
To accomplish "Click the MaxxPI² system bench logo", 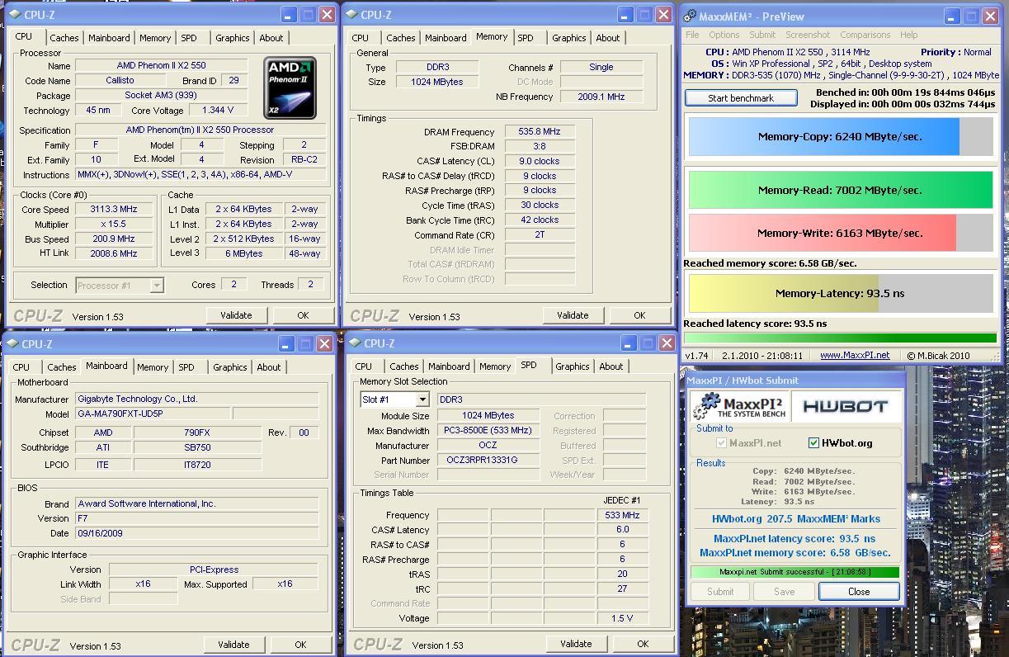I will (x=739, y=406).
